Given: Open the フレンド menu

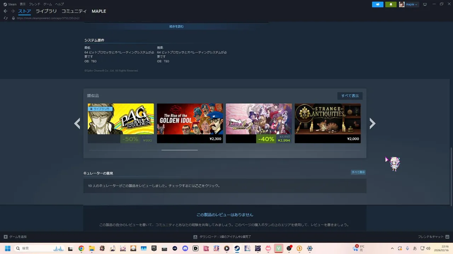Looking at the screenshot, I should (34, 4).
